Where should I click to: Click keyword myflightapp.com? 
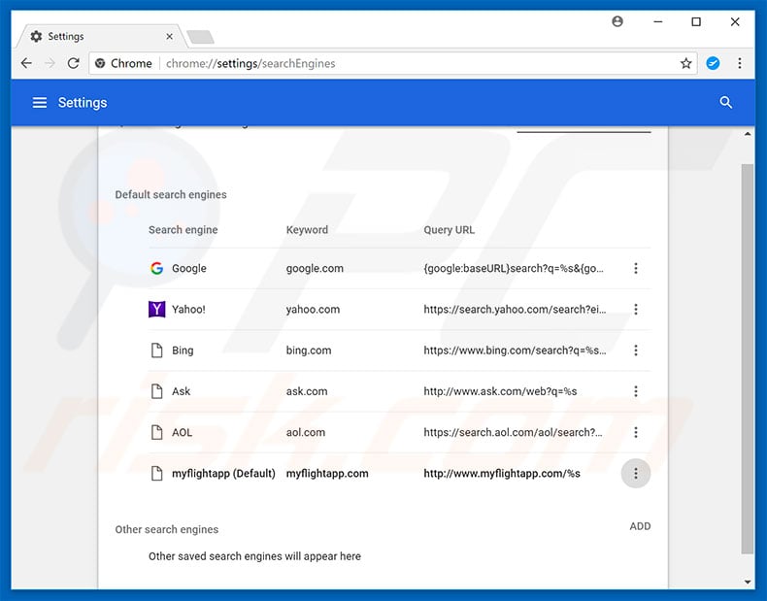pyautogui.click(x=327, y=474)
